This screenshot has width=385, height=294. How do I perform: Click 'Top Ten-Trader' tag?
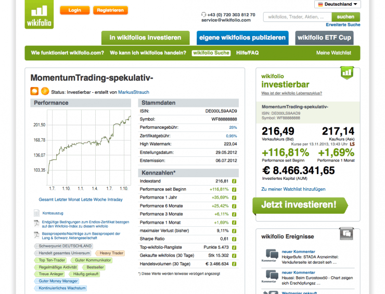point(50,260)
